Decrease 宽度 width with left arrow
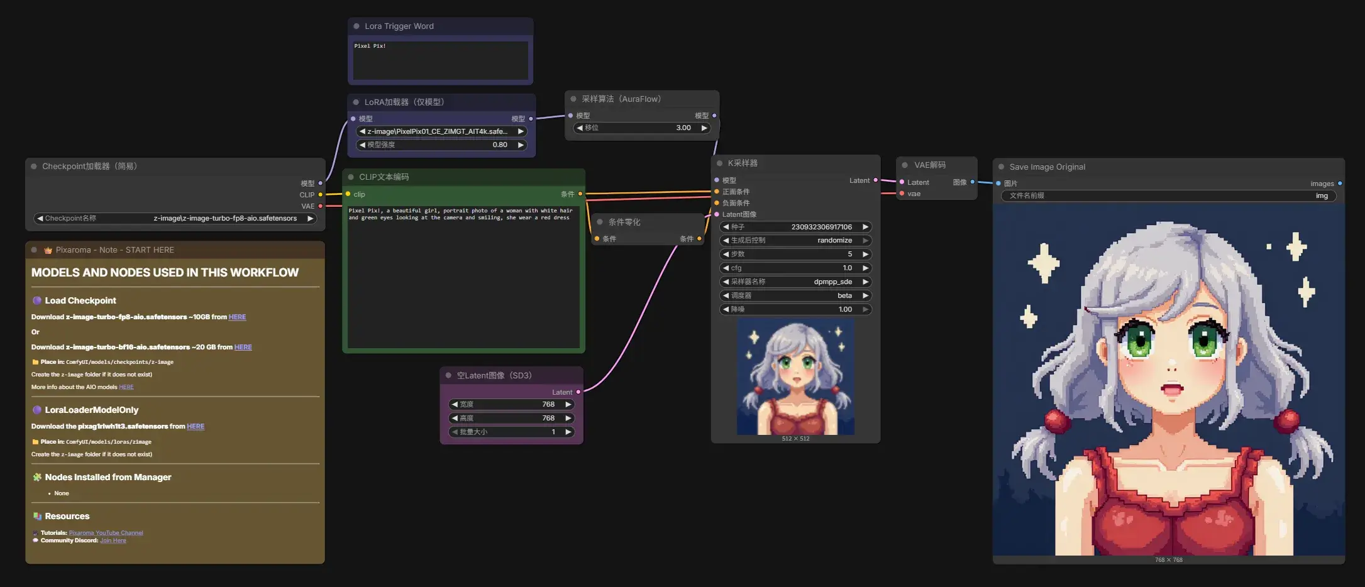 point(455,405)
